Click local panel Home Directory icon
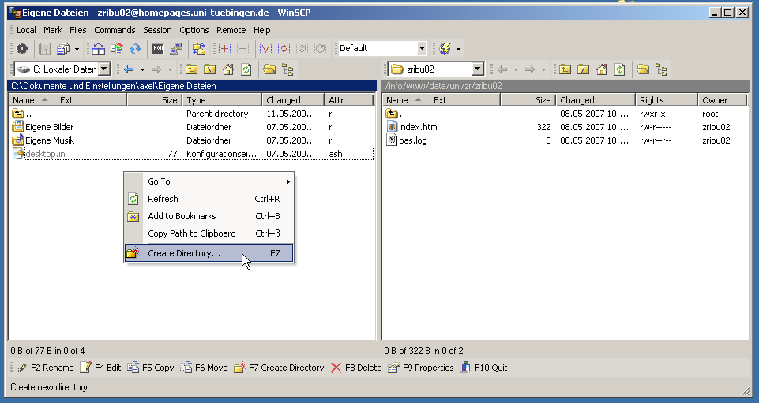Image resolution: width=759 pixels, height=403 pixels. (x=228, y=69)
